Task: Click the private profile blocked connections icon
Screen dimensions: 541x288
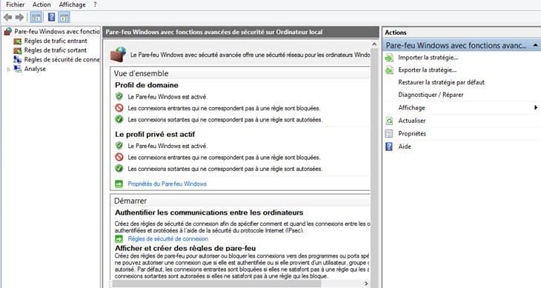Action: [119, 157]
